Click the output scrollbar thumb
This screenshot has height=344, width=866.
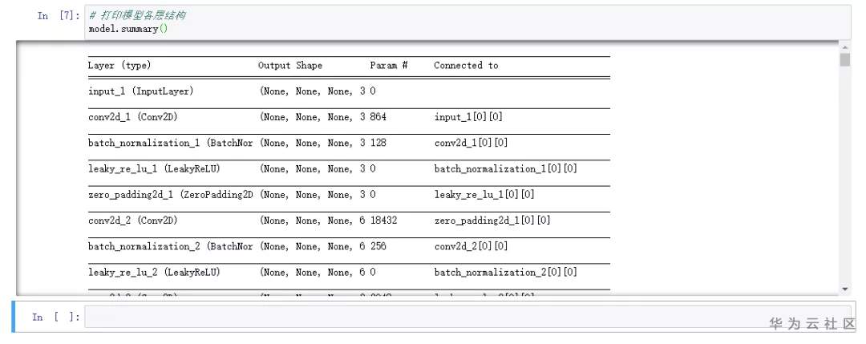(x=844, y=61)
